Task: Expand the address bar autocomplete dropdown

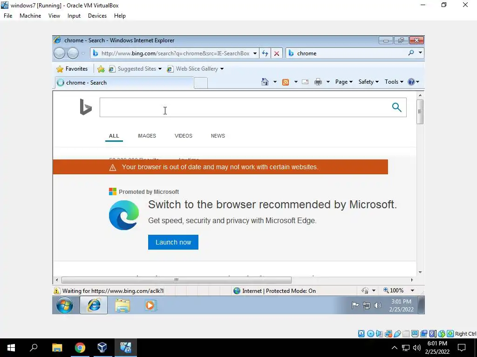Action: click(x=255, y=53)
